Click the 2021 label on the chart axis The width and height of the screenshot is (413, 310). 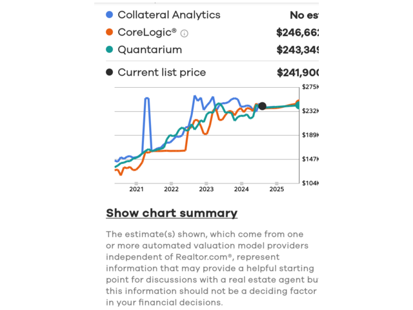click(x=136, y=189)
